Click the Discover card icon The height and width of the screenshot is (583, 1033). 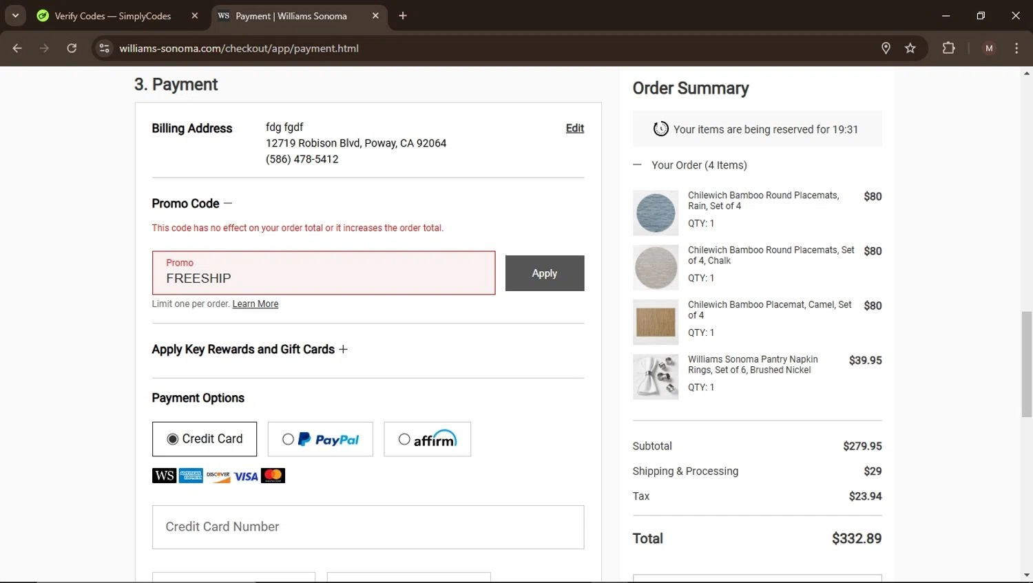218,476
